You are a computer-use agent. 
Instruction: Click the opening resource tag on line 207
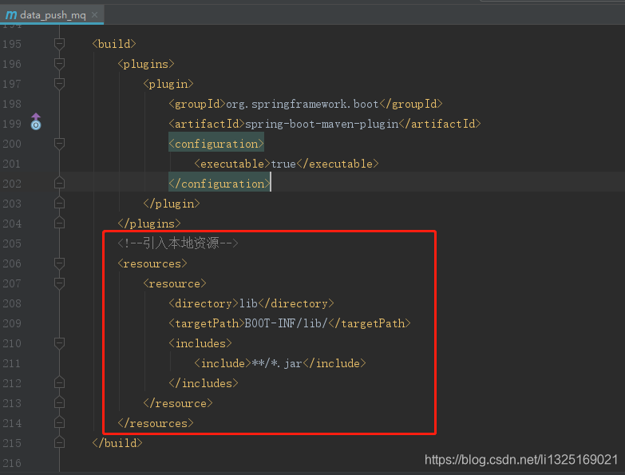[175, 283]
